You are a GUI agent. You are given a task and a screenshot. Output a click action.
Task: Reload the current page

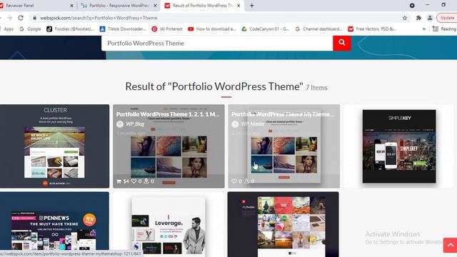[21, 18]
